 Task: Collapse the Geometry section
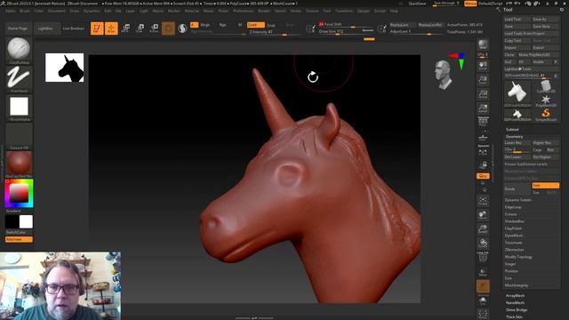point(515,136)
